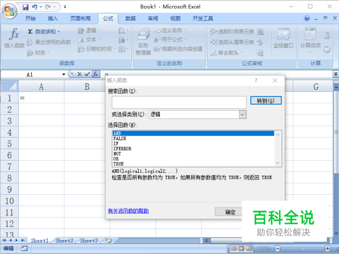Switch to the 开始 ribbon tab
This screenshot has height=254, width=339.
pos(30,19)
